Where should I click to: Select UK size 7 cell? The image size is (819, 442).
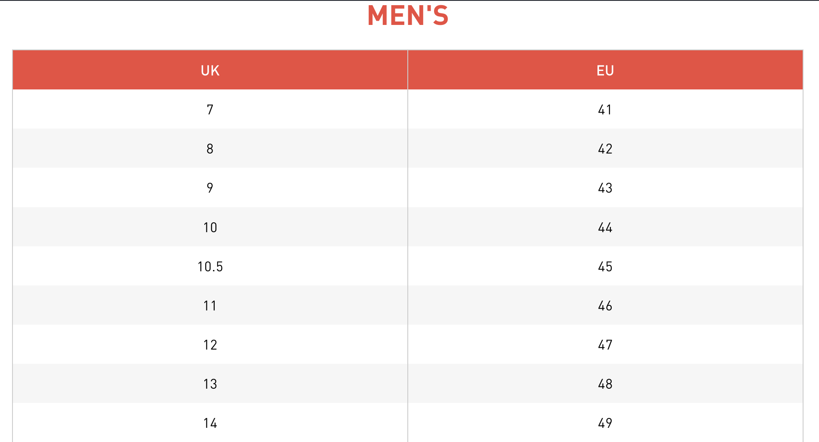[210, 110]
